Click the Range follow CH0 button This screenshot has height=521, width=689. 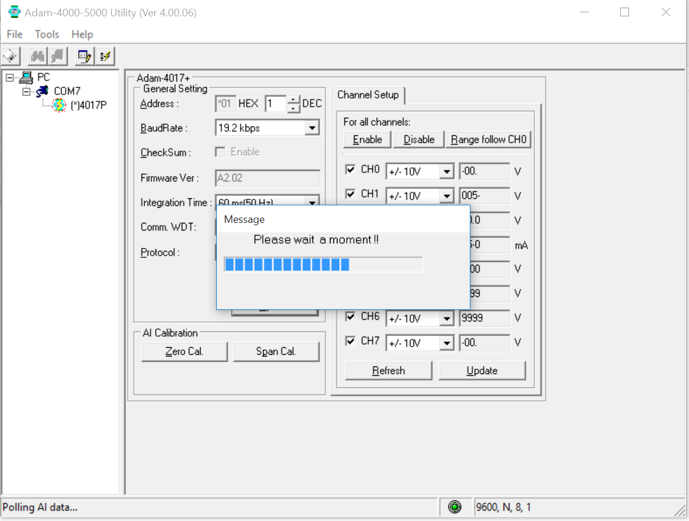click(488, 139)
